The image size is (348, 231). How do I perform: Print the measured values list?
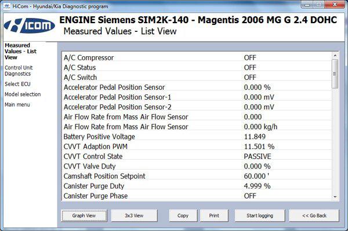pos(214,215)
